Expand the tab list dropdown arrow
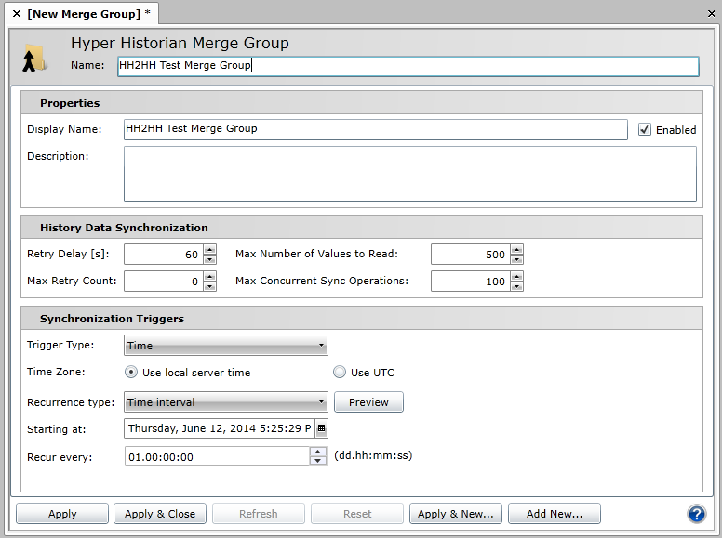The height and width of the screenshot is (538, 722). (708, 13)
